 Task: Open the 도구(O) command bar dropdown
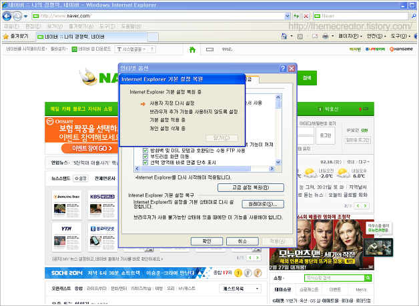400,36
